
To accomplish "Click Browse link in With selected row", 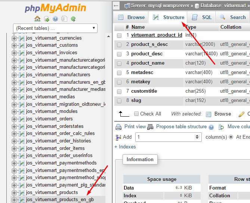I will [x=223, y=114].
